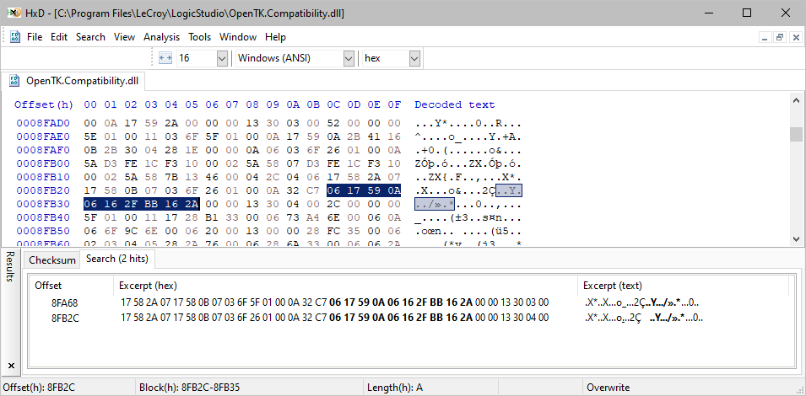Click the Overwrite mode status bar entry
This screenshot has height=396, width=806.
tap(609, 388)
